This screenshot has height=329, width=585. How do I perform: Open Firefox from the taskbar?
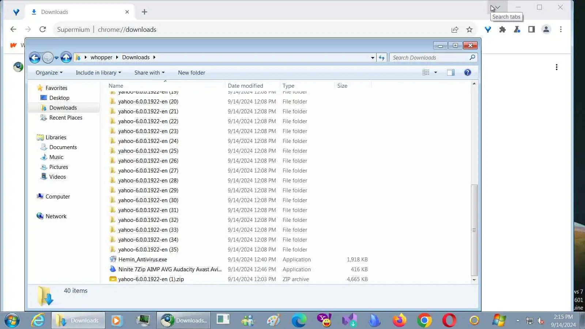coord(399,321)
